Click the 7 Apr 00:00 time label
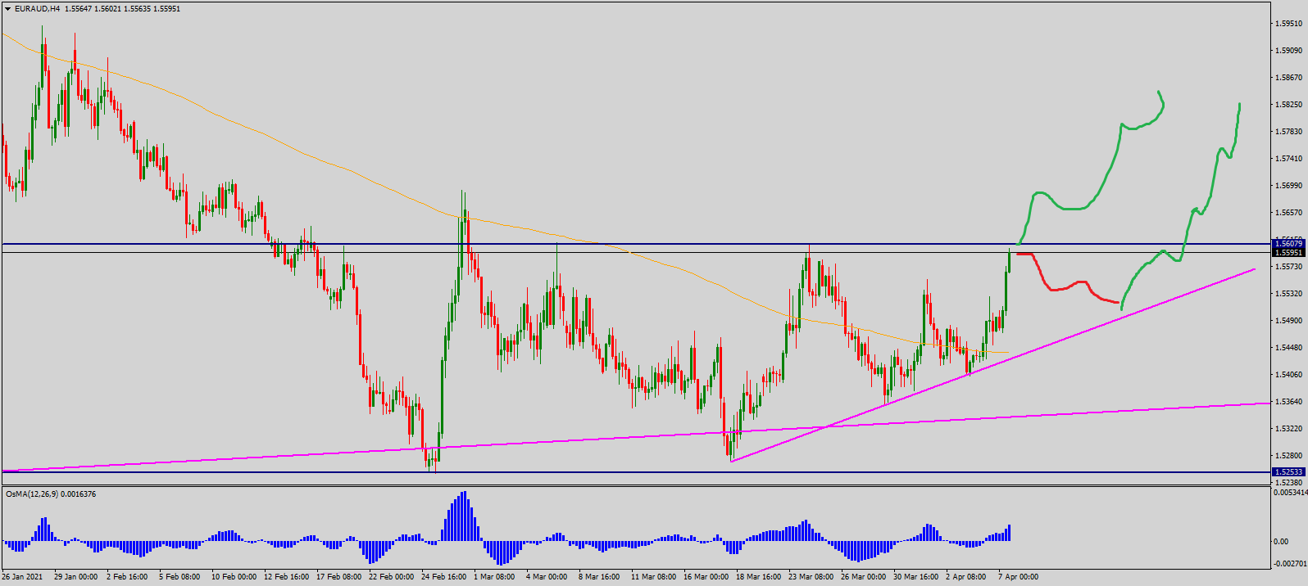The height and width of the screenshot is (586, 1308). coord(1019,577)
